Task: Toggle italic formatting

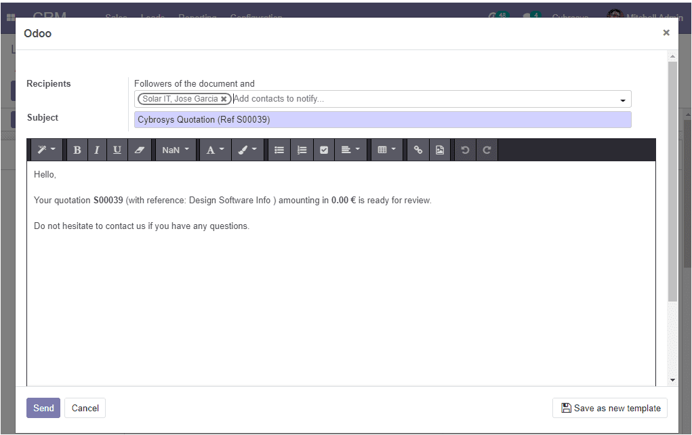Action: 97,150
